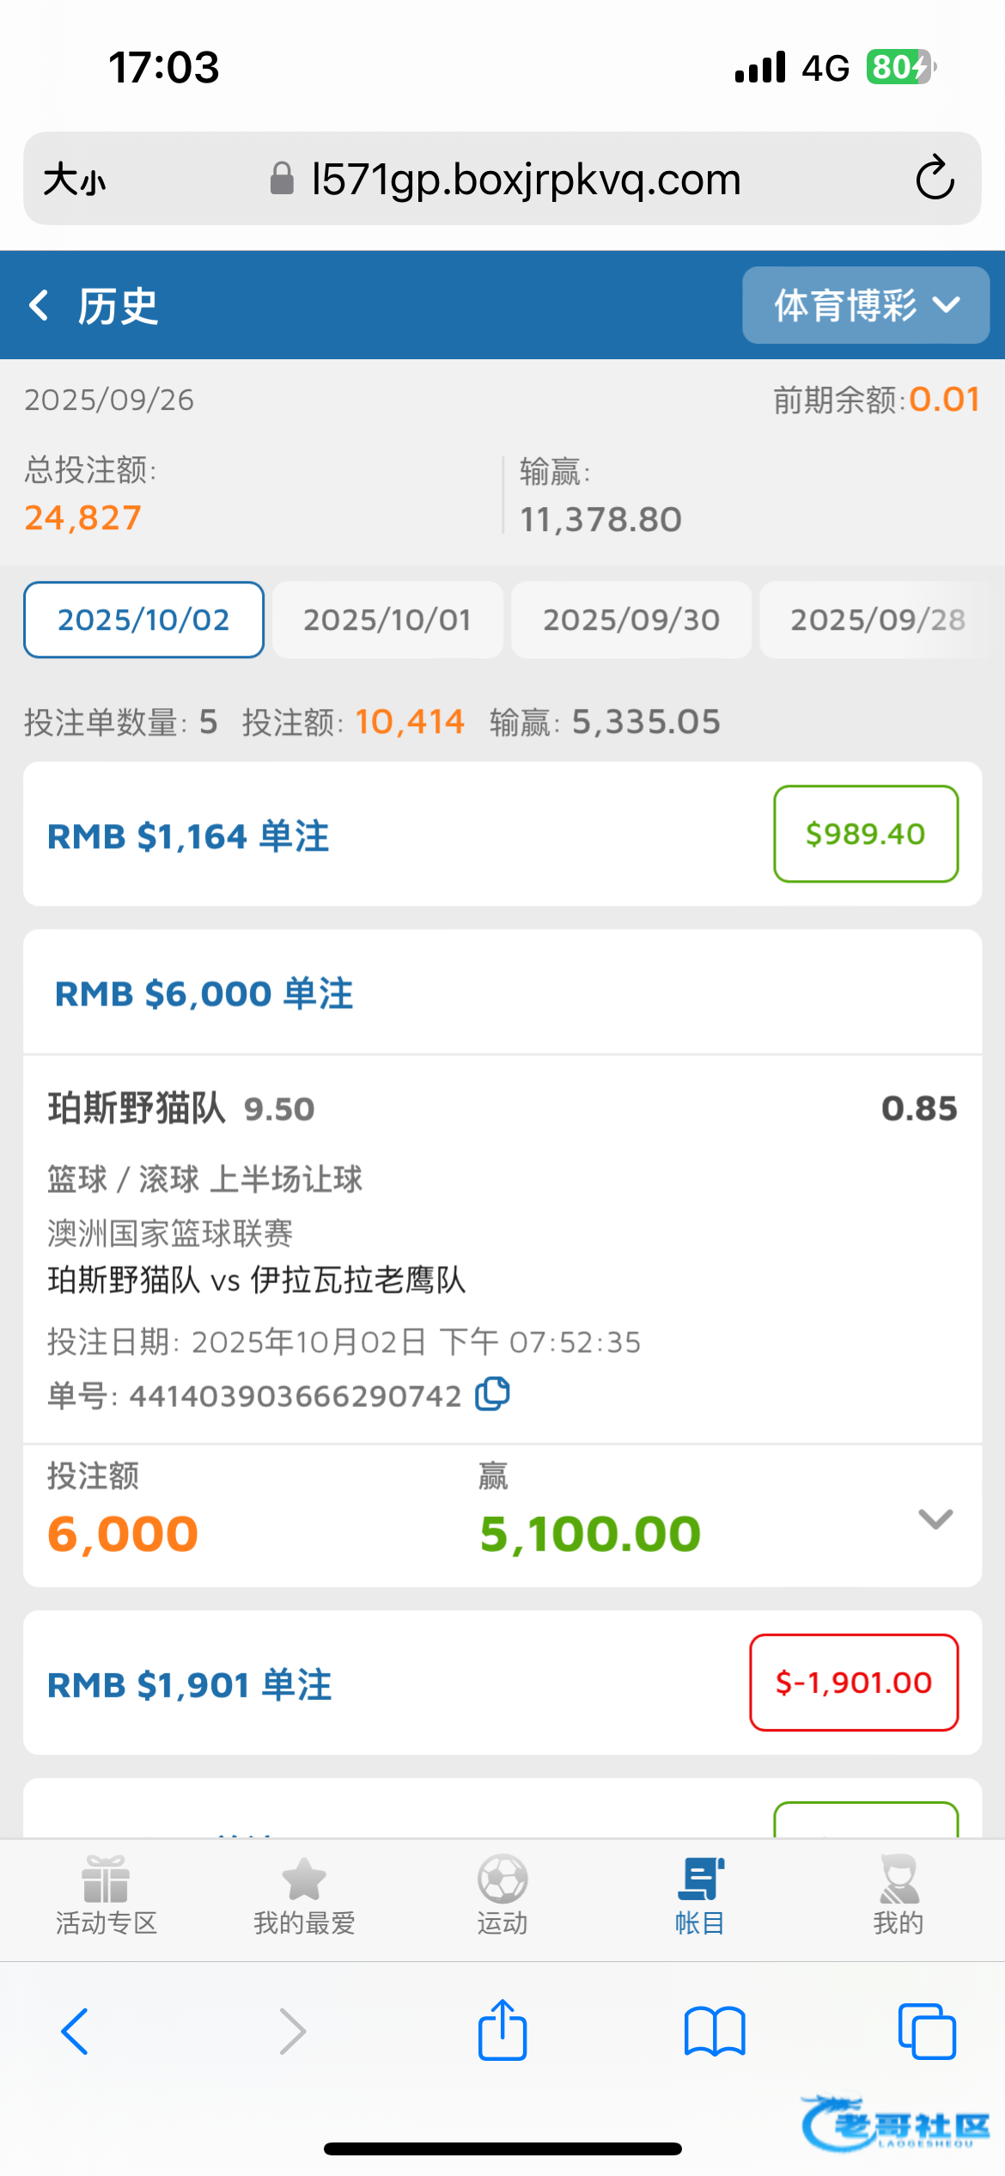Open the 体育博彩 category dropdown

(x=866, y=305)
